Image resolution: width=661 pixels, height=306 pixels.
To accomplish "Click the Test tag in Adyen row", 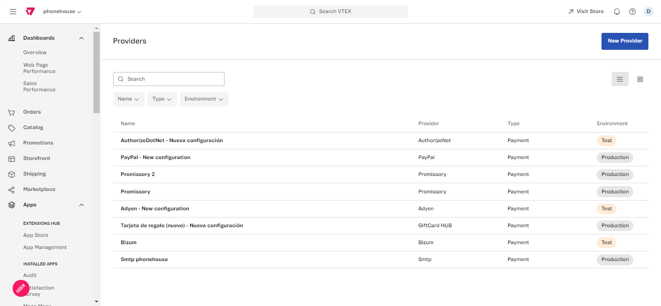I will [606, 209].
